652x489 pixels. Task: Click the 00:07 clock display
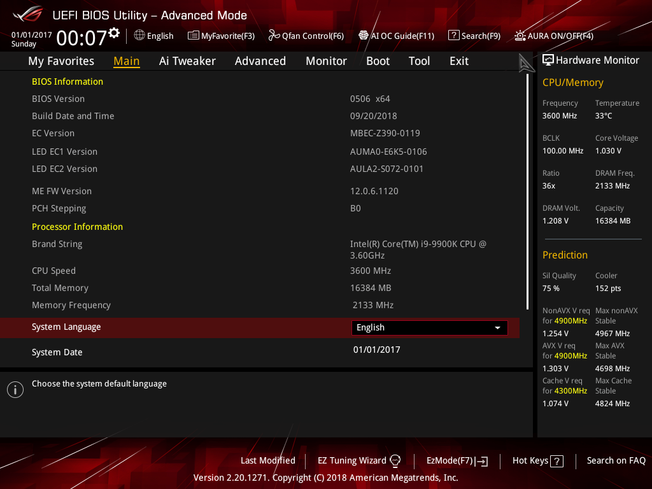point(81,38)
